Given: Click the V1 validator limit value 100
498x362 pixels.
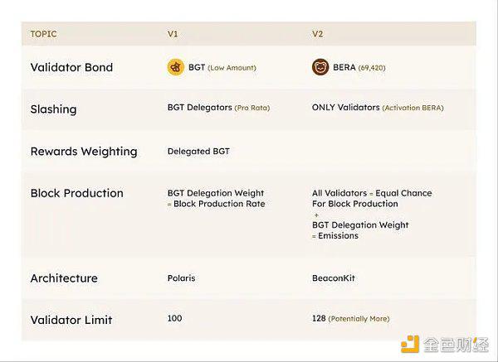Looking at the screenshot, I should pyautogui.click(x=174, y=318).
